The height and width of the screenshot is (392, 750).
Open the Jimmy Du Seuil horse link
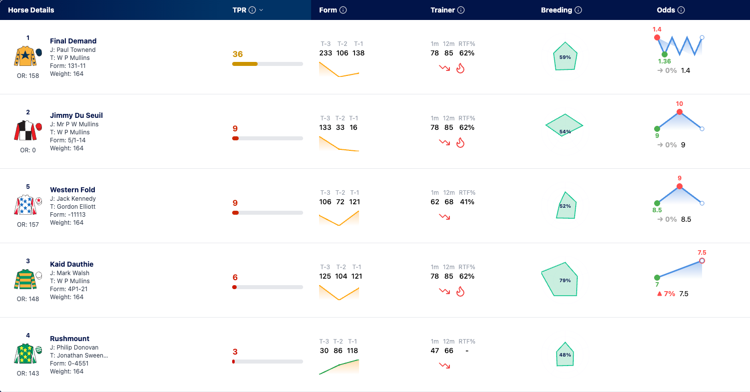[x=76, y=115]
